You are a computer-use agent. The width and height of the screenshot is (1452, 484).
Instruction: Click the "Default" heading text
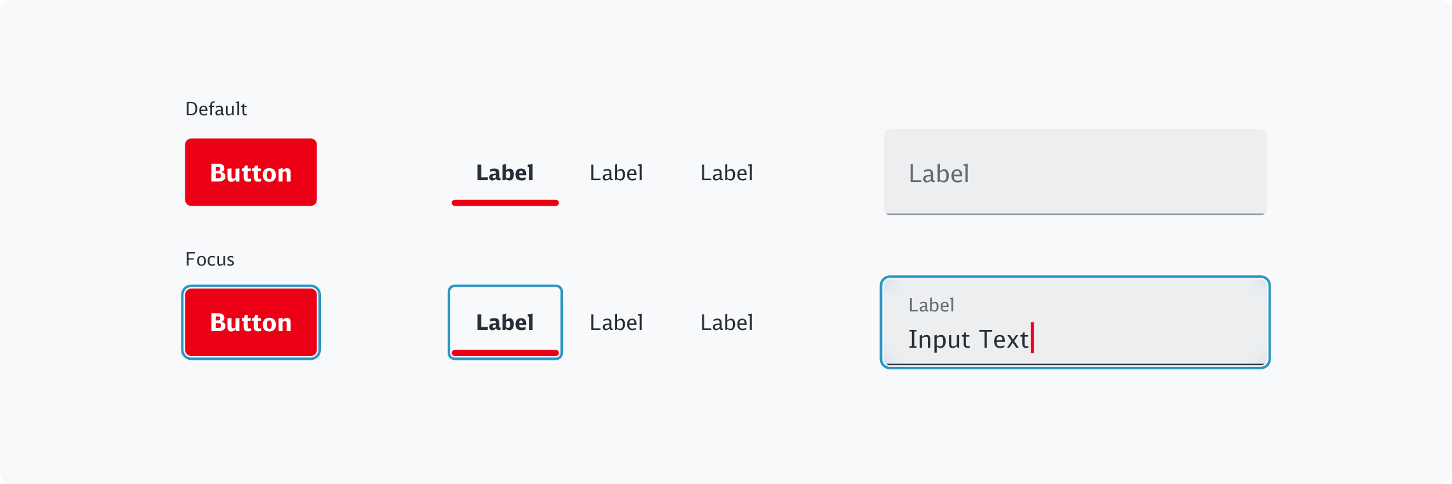[216, 110]
